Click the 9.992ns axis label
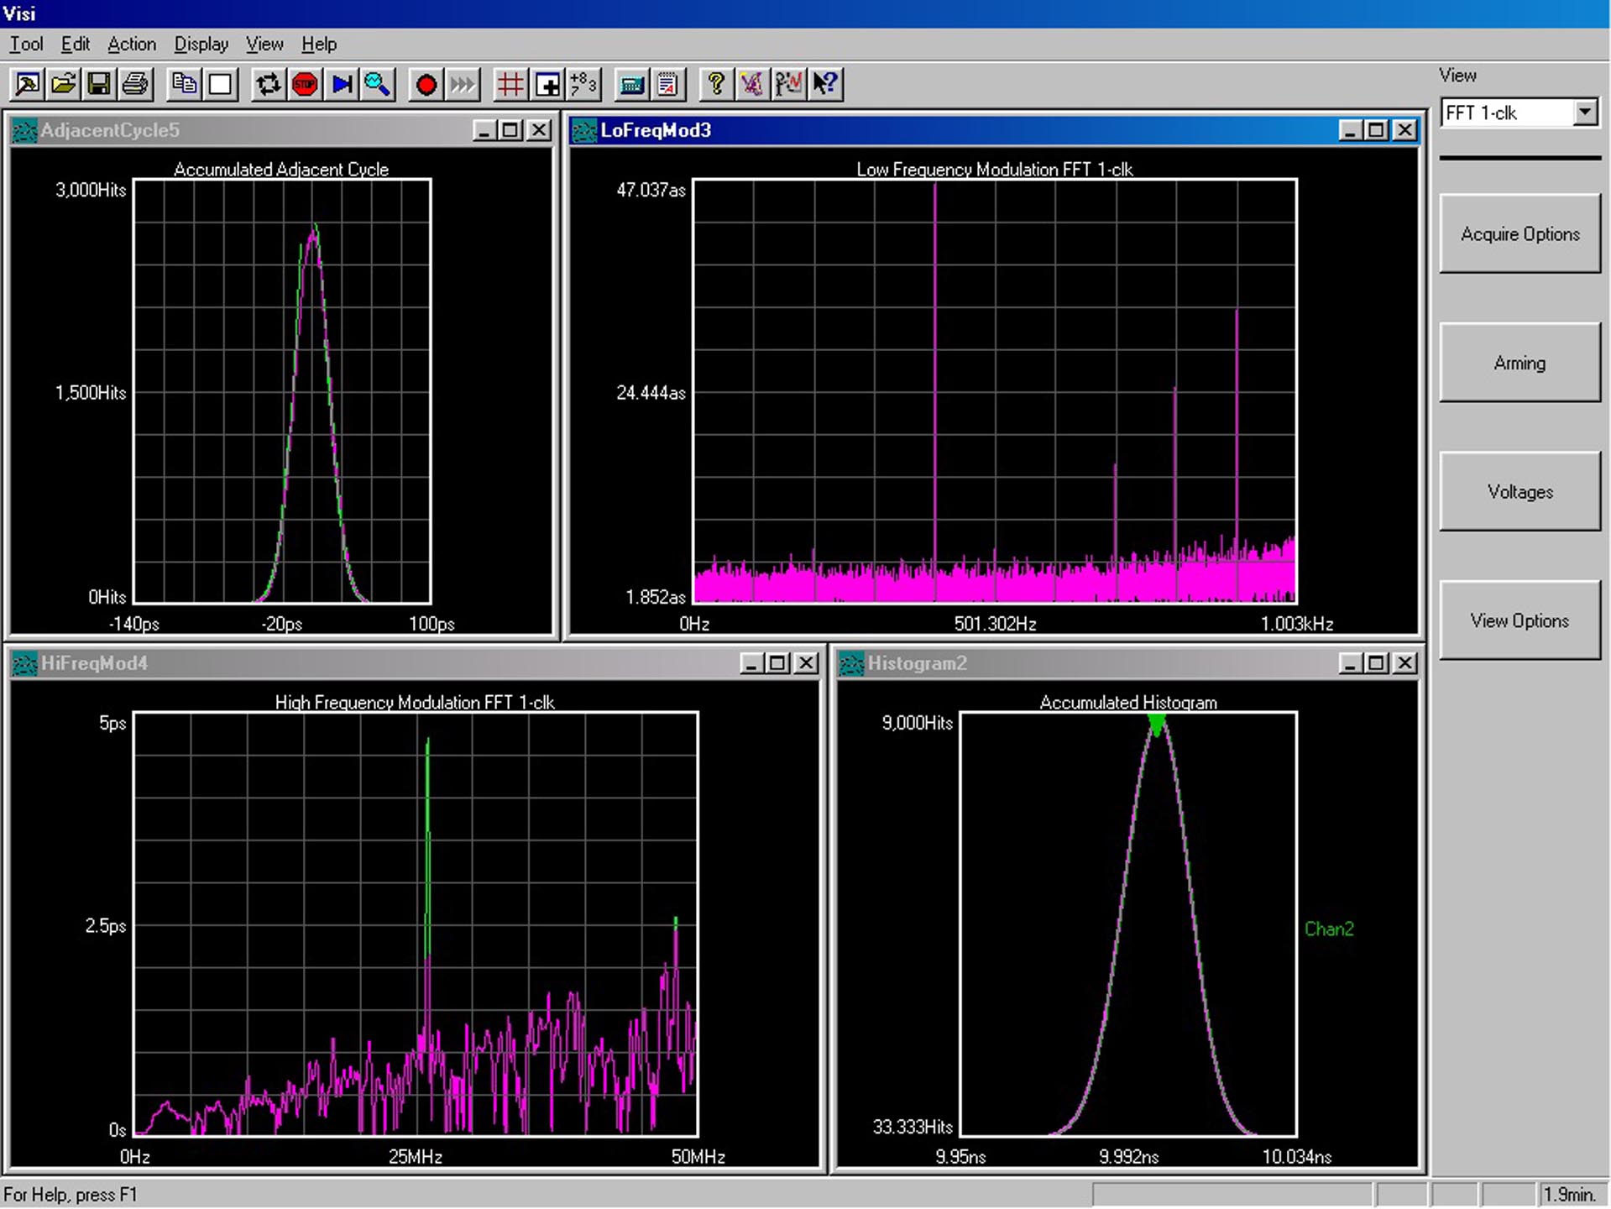1611x1209 pixels. point(1128,1157)
